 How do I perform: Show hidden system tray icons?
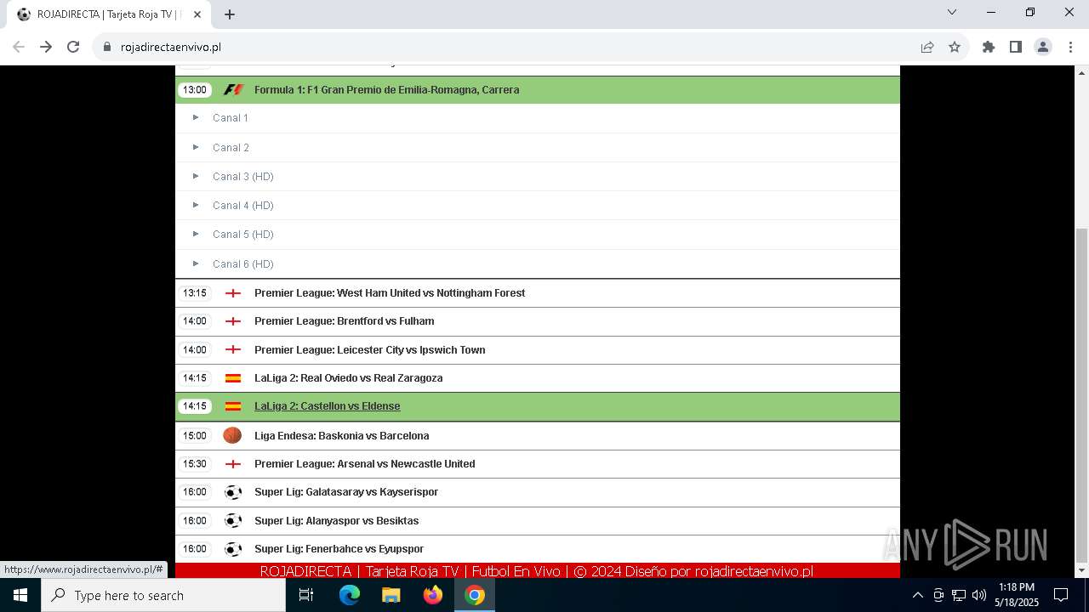[917, 595]
